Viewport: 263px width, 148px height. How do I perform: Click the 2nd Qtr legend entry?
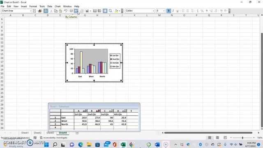coord(115,59)
